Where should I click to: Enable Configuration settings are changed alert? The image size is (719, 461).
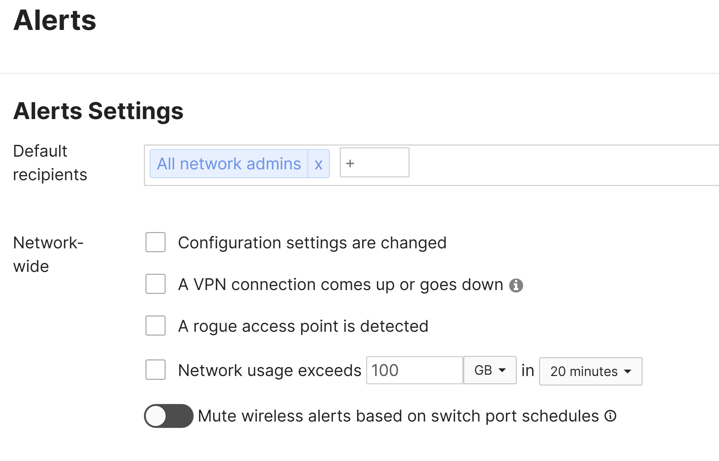155,242
